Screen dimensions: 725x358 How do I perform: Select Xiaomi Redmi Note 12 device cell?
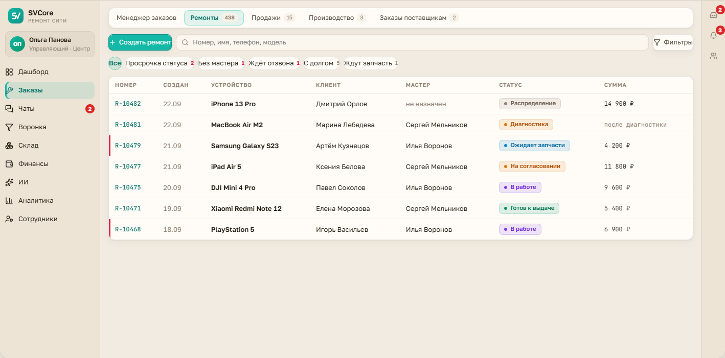[246, 208]
